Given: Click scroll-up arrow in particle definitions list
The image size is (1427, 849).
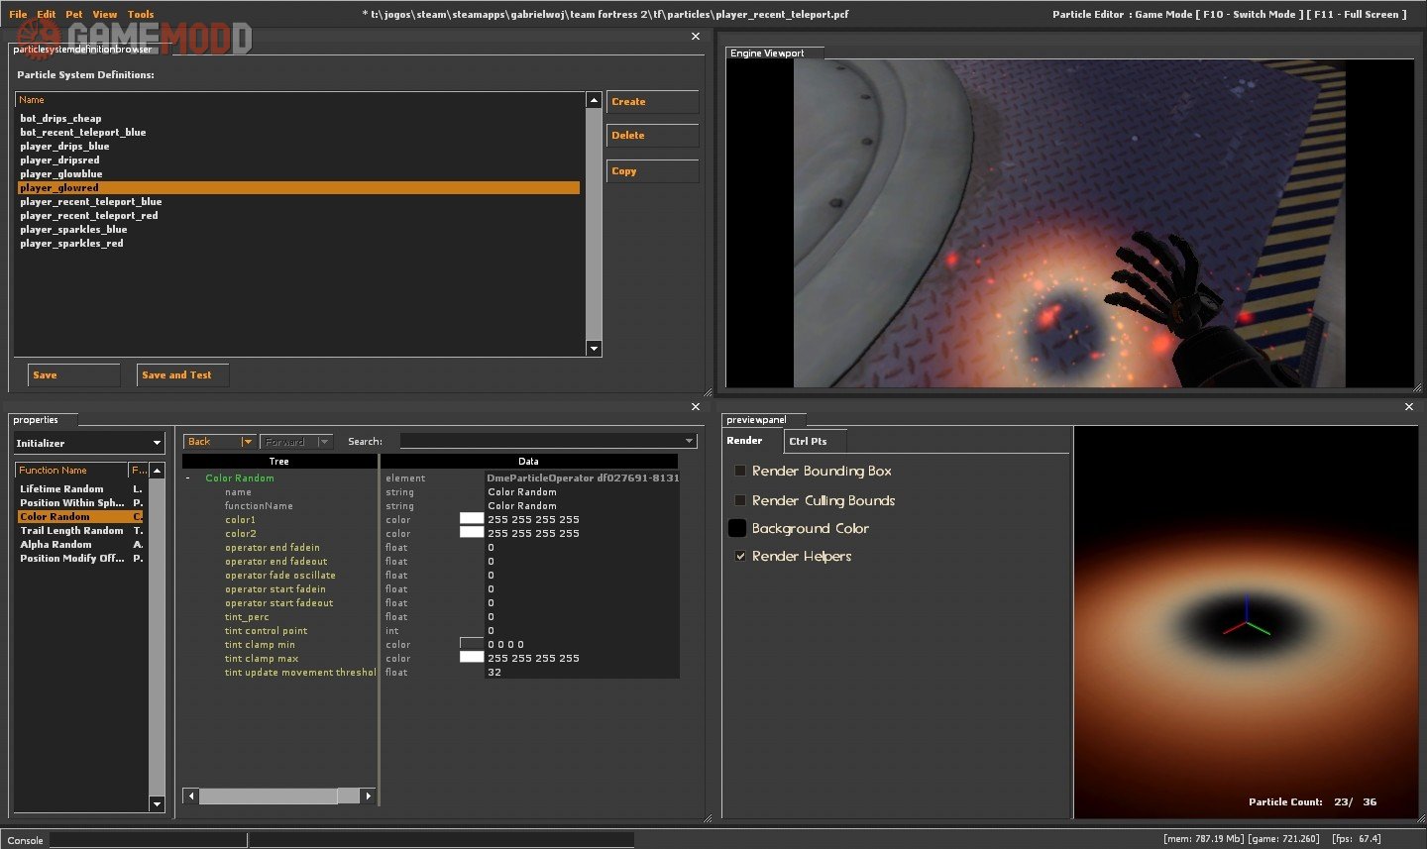Looking at the screenshot, I should point(594,100).
